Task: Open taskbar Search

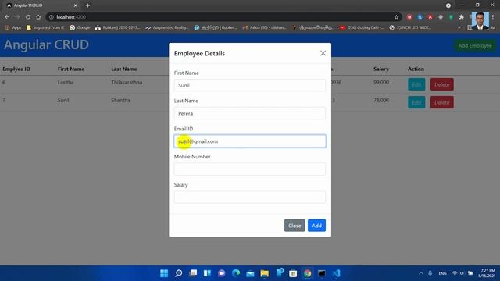Action: point(179,273)
